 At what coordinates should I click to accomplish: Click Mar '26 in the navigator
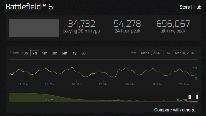[182, 100]
